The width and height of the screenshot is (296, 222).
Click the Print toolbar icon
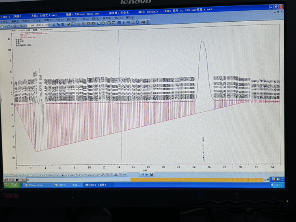pyautogui.click(x=20, y=25)
